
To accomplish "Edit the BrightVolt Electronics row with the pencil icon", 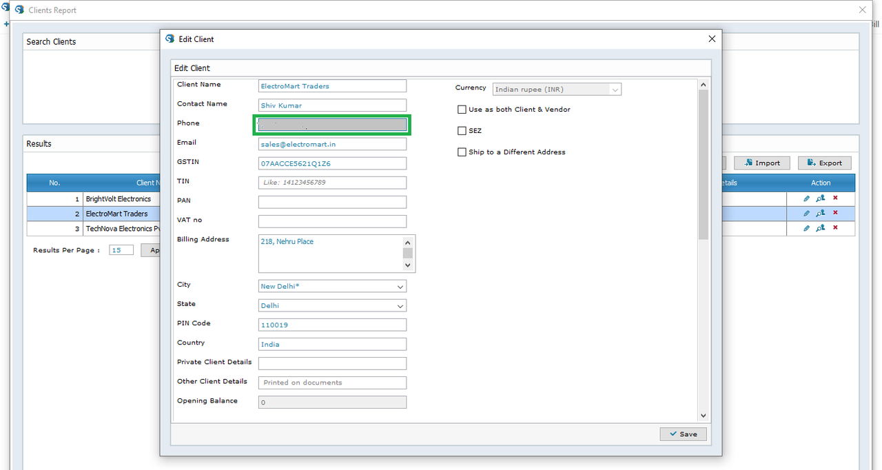I will [807, 198].
